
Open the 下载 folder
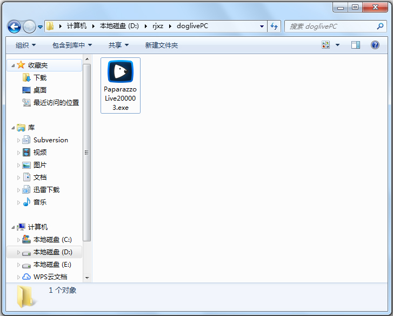(x=40, y=78)
